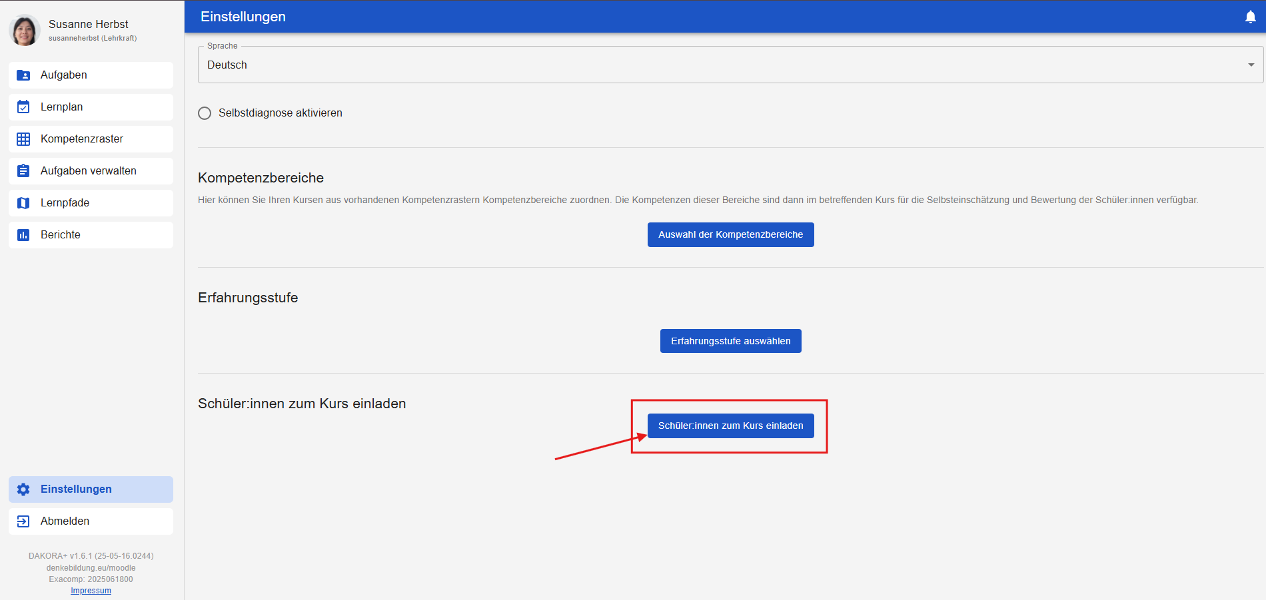Enable the Selbstdiagnose aktivieren radio button
The height and width of the screenshot is (600, 1266).
(205, 113)
